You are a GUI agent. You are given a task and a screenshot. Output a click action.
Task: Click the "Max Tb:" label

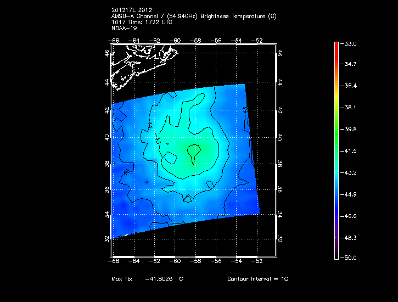(122, 278)
